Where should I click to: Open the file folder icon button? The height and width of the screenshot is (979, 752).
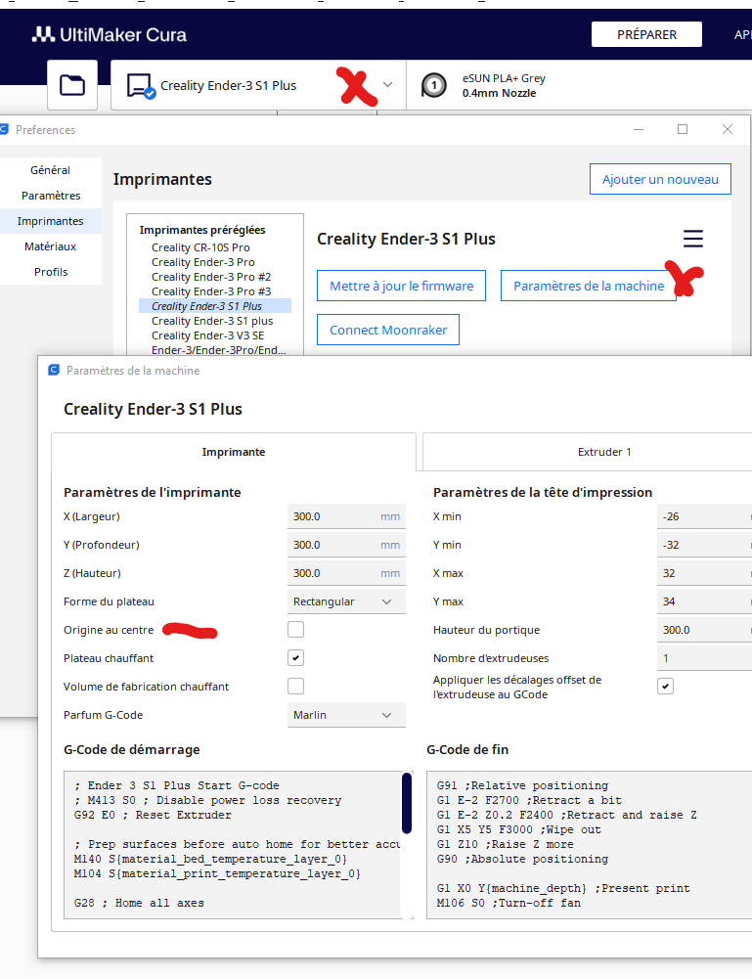click(72, 85)
